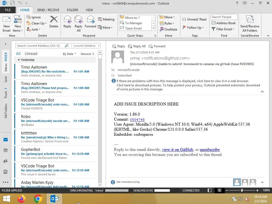Open the By Date arrangement menu

pyautogui.click(x=69, y=54)
